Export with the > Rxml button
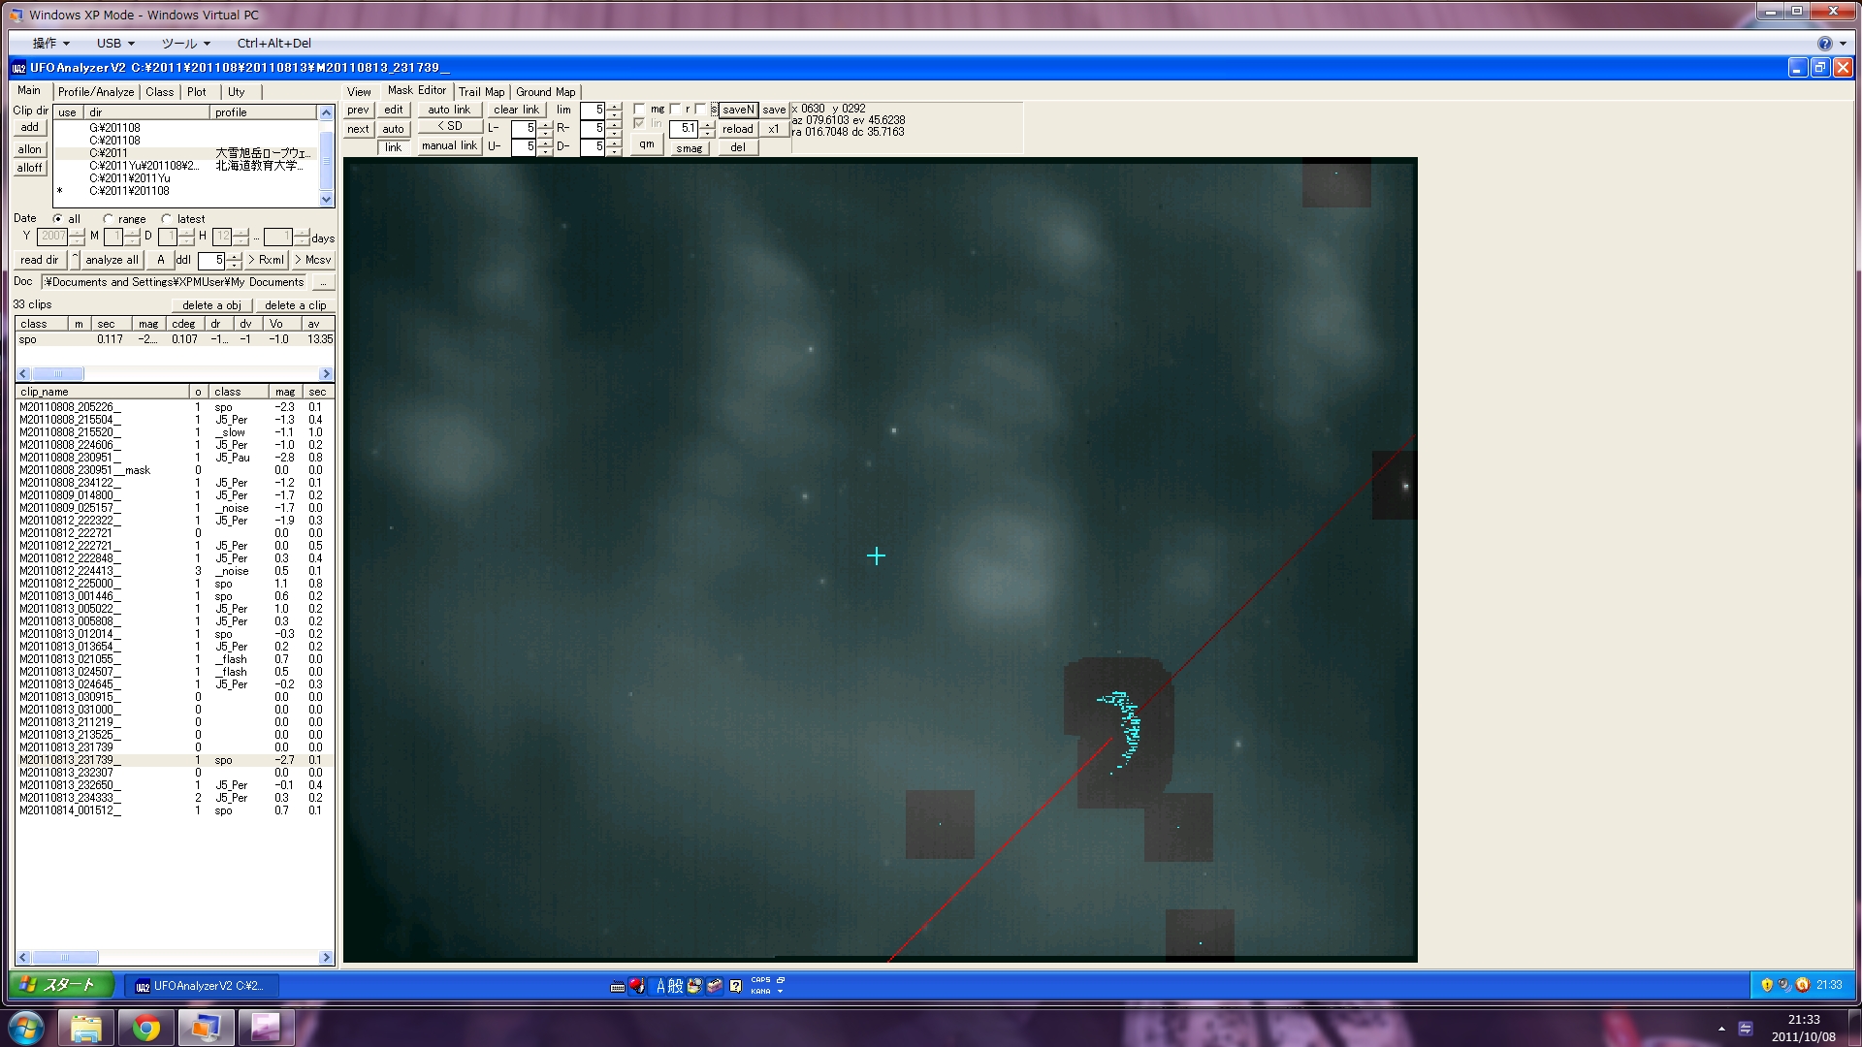This screenshot has height=1047, width=1862. pyautogui.click(x=268, y=260)
